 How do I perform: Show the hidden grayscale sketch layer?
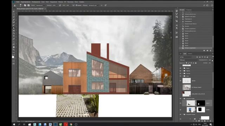(180, 87)
